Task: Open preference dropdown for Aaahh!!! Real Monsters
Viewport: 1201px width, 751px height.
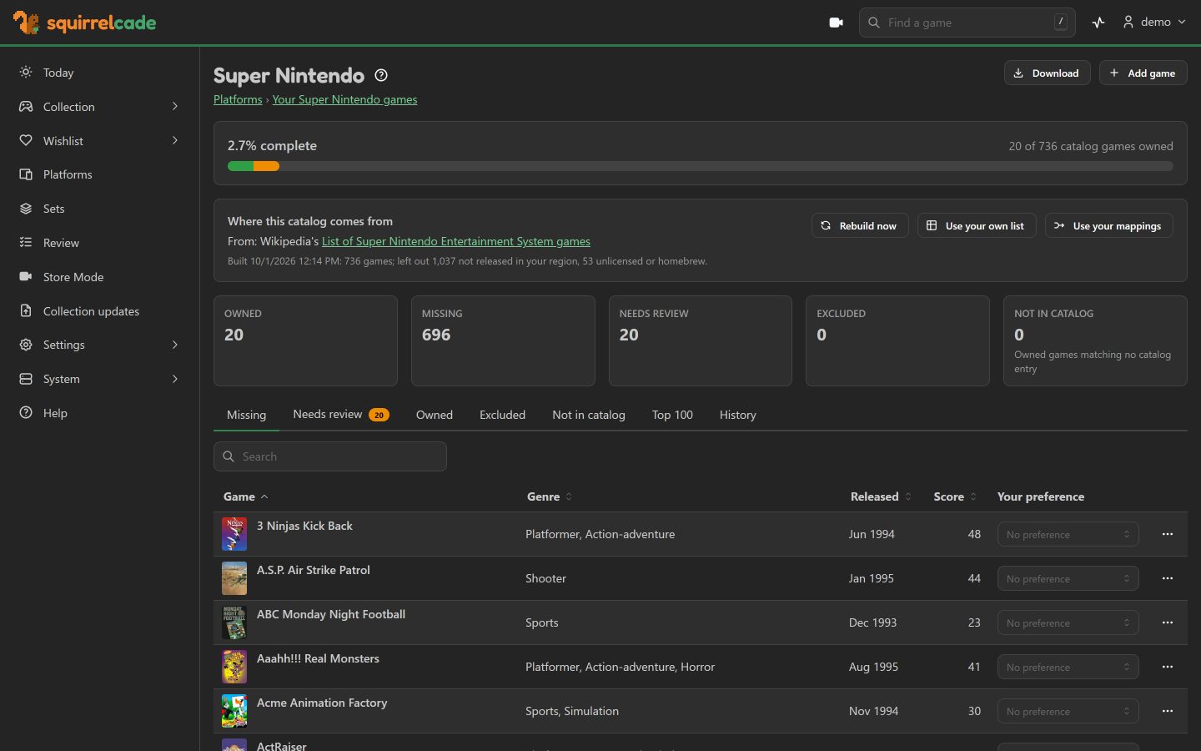Action: tap(1068, 667)
